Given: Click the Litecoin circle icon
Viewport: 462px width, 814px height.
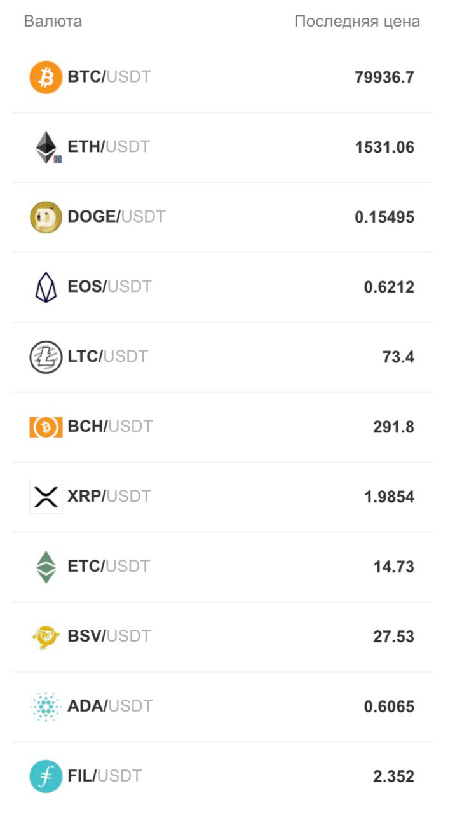Looking at the screenshot, I should [46, 357].
